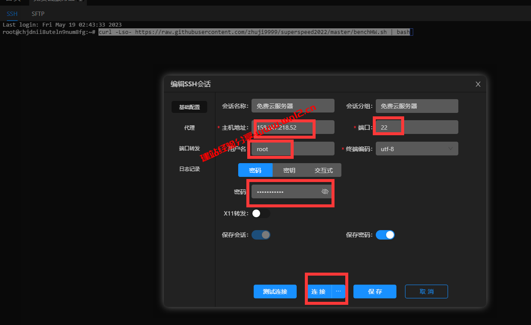Image resolution: width=531 pixels, height=325 pixels.
Task: Open the 代理 settings section
Action: point(189,128)
